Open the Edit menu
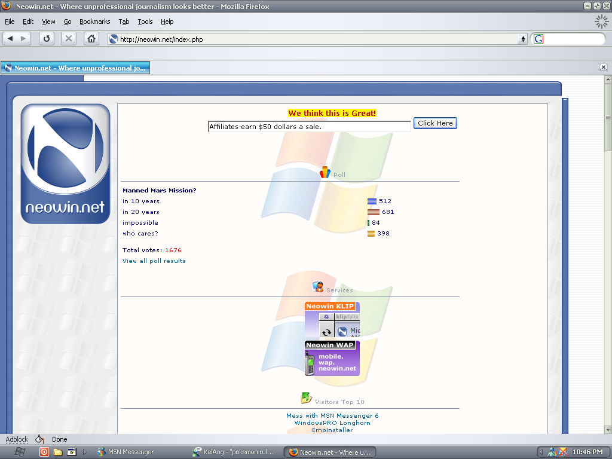 click(27, 22)
